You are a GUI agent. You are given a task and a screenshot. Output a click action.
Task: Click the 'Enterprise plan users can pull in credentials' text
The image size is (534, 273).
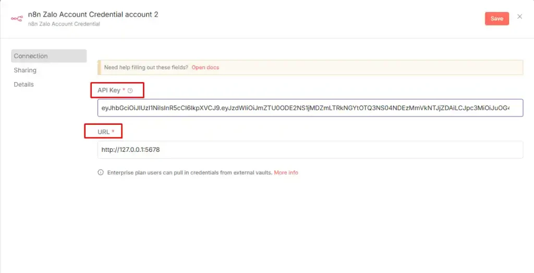click(190, 173)
